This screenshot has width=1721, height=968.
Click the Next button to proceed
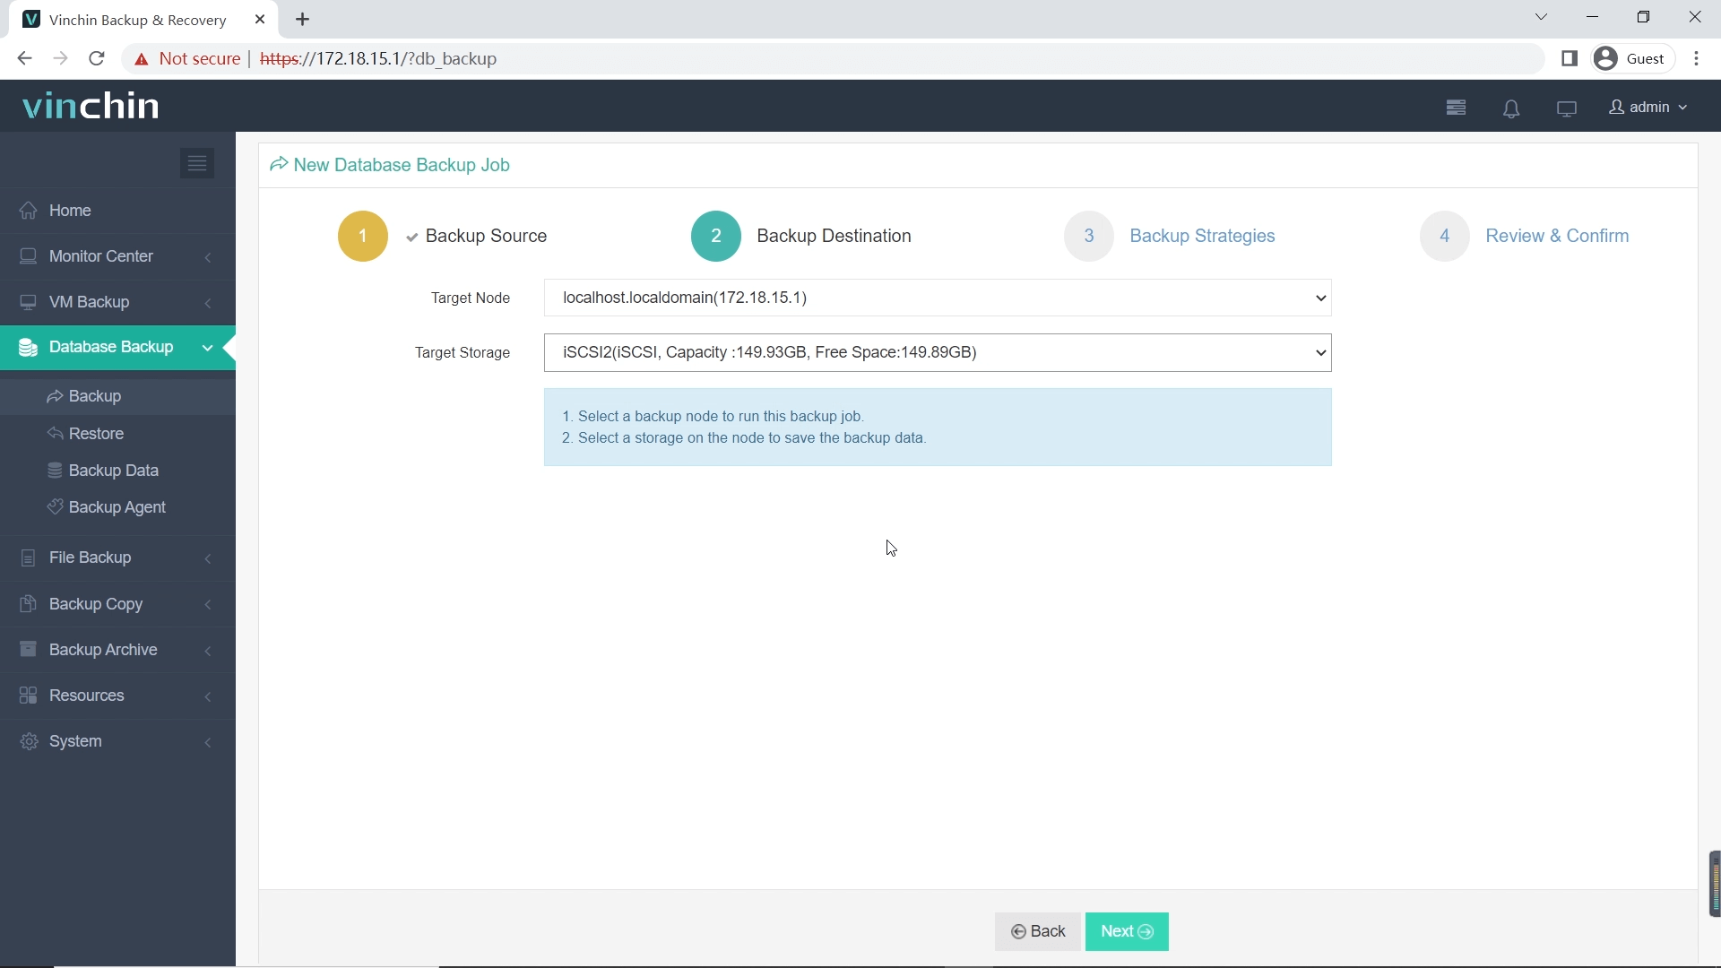click(x=1125, y=931)
